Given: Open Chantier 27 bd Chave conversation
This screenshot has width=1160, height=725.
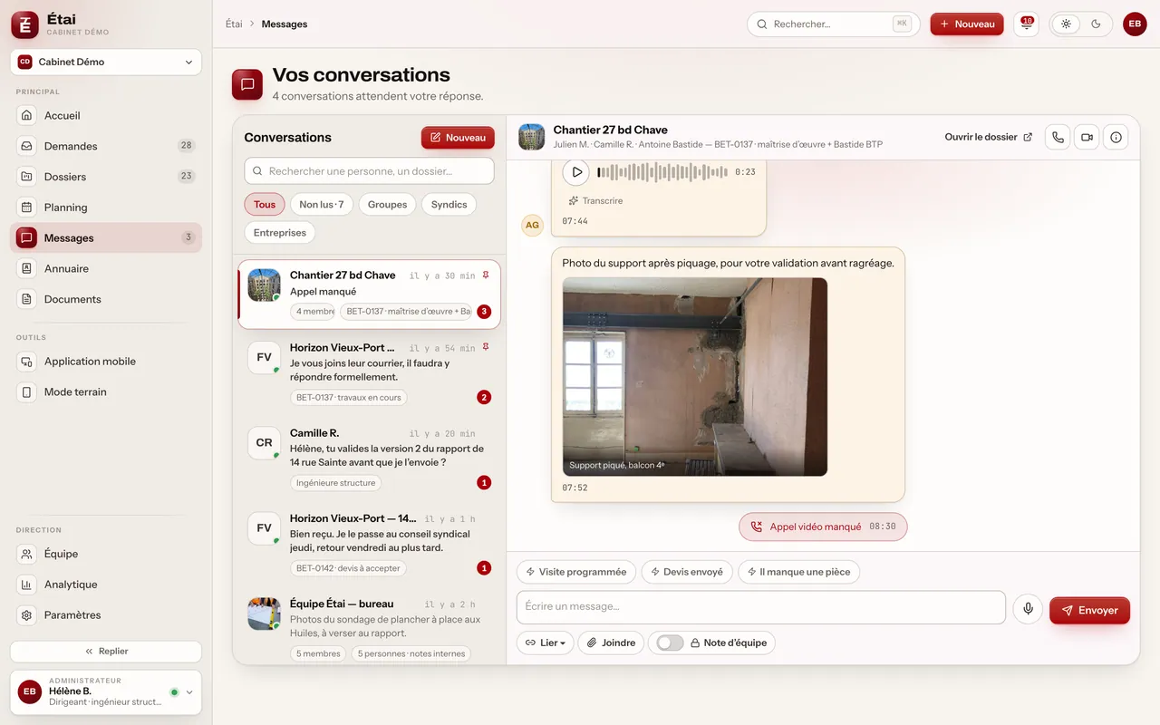Looking at the screenshot, I should click(369, 295).
